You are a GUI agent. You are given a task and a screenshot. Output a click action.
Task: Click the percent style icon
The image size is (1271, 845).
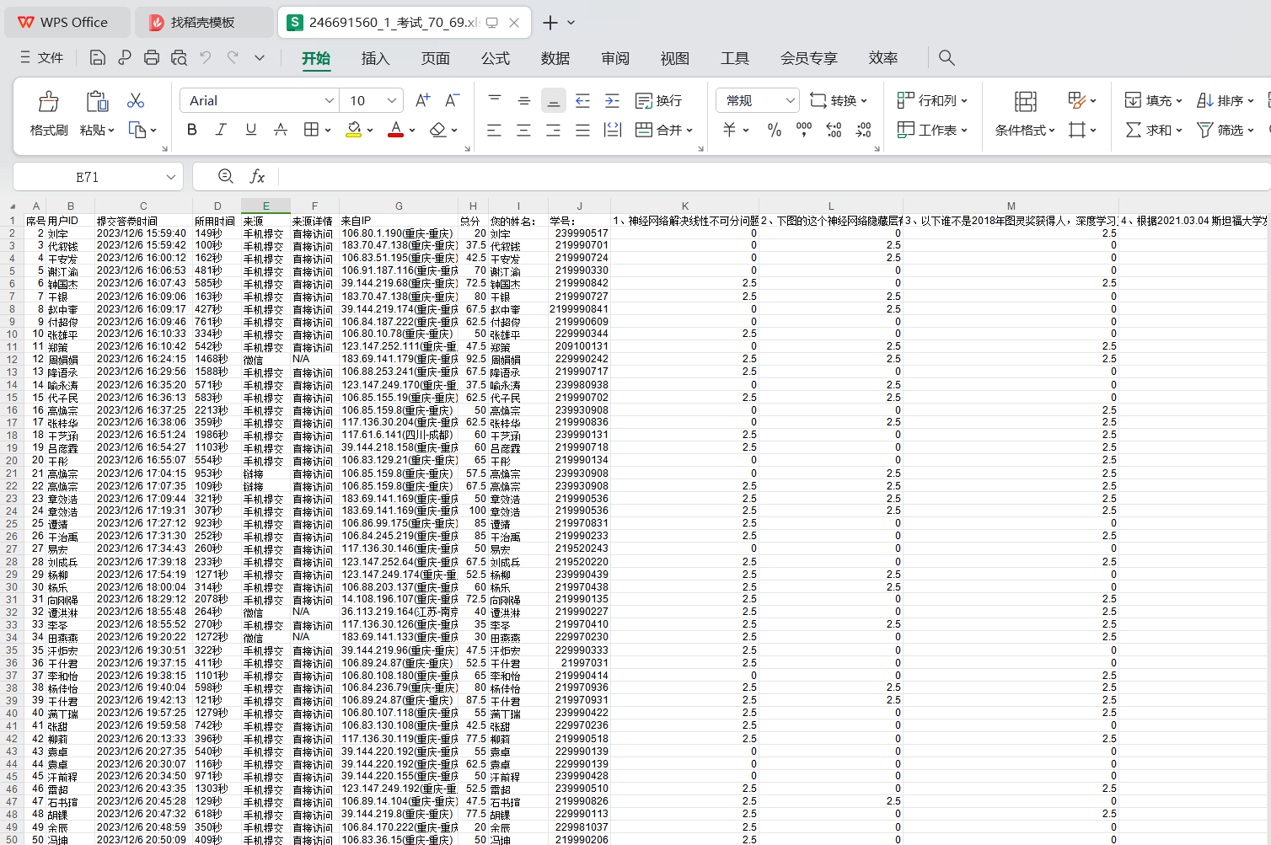tap(774, 130)
